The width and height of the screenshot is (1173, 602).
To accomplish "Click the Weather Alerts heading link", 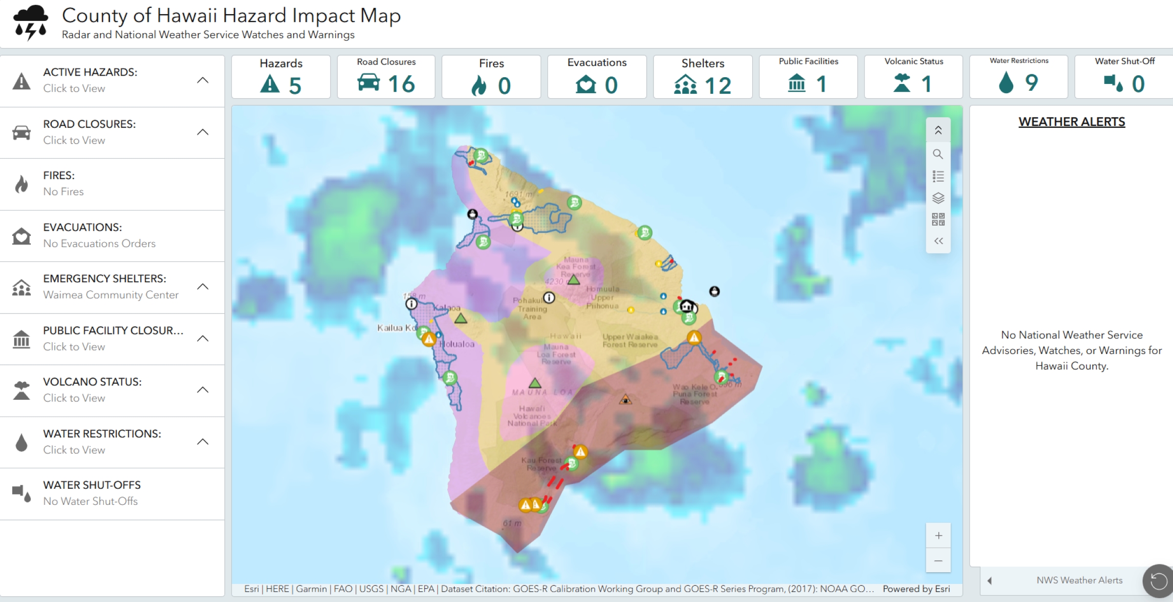I will tap(1071, 122).
